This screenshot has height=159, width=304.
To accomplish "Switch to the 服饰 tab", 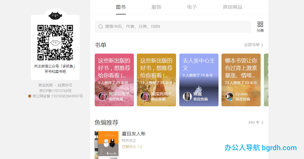I will tap(156, 7).
